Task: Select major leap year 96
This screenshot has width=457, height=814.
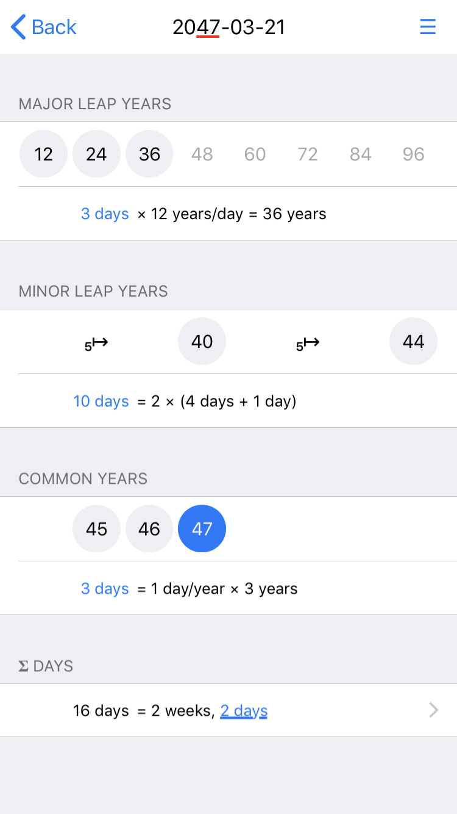Action: (x=413, y=154)
